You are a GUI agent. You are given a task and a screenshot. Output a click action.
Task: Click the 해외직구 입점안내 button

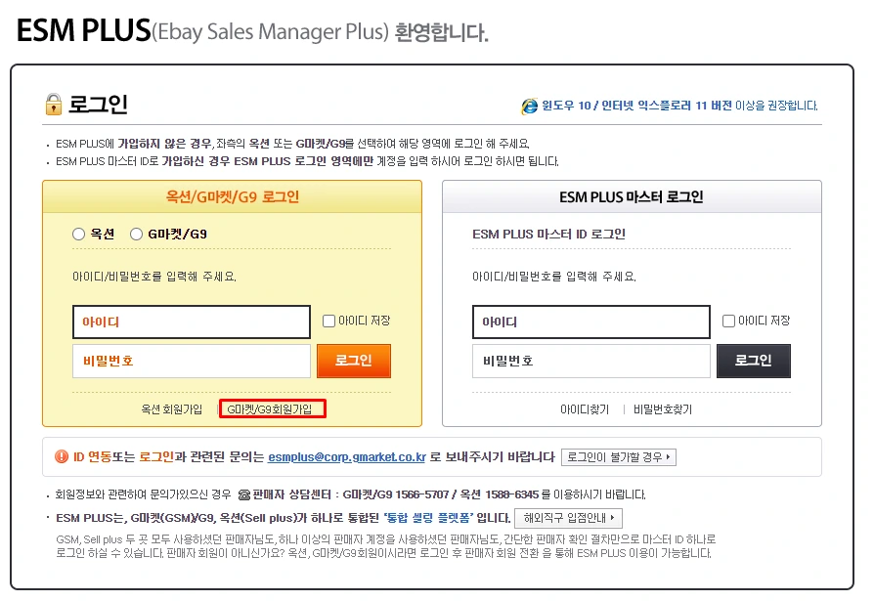coord(569,518)
